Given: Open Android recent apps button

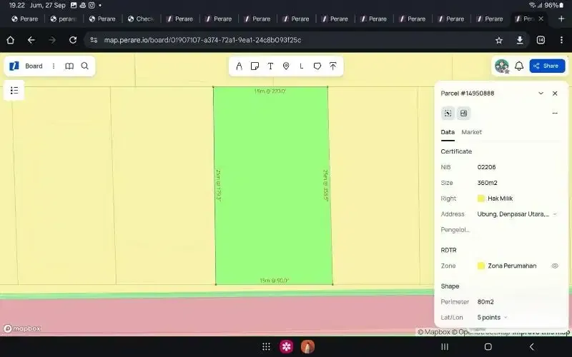Looking at the screenshot, I should coord(445,347).
